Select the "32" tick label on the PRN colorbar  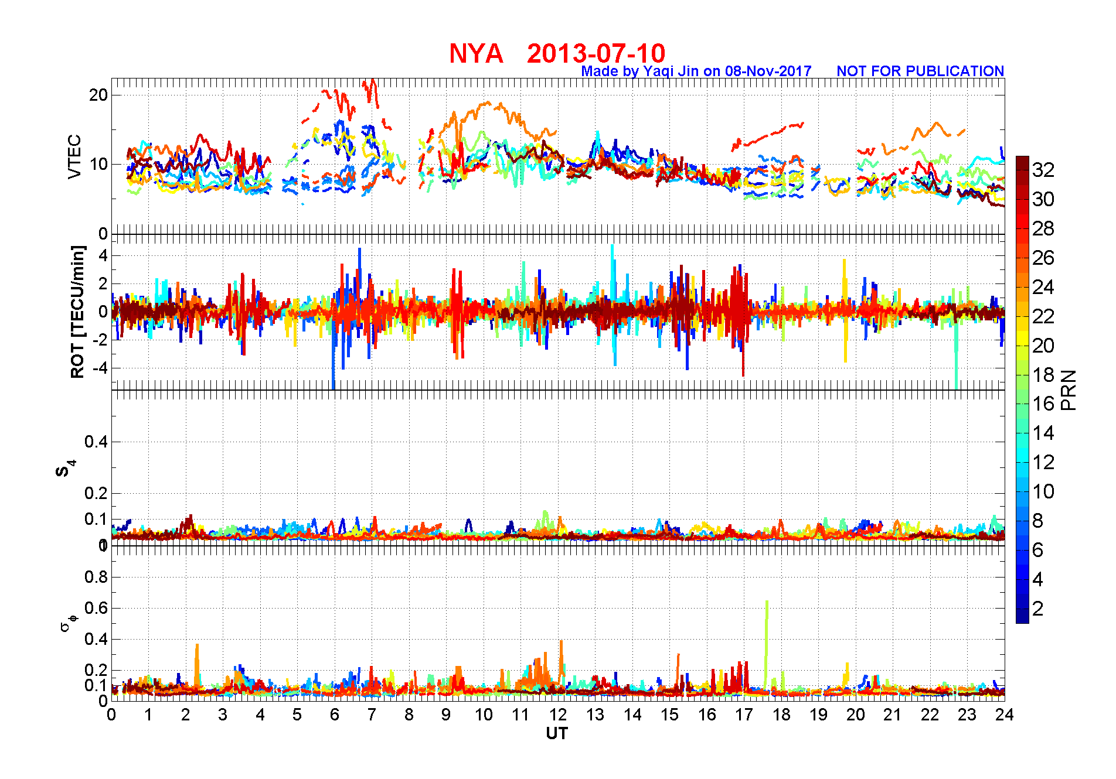pyautogui.click(x=1043, y=170)
